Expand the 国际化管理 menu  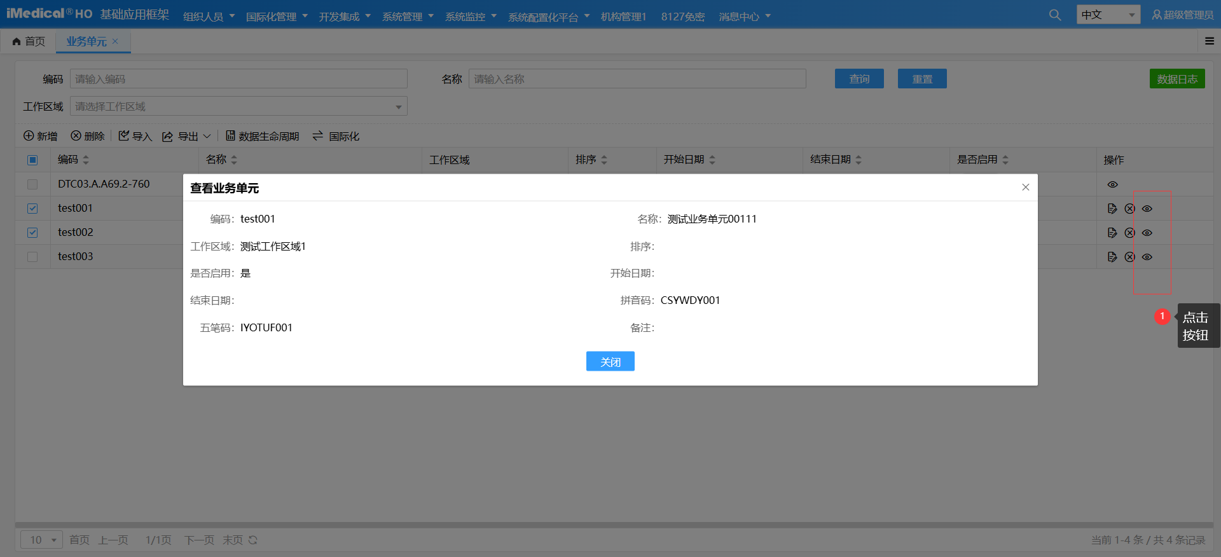[x=277, y=16]
